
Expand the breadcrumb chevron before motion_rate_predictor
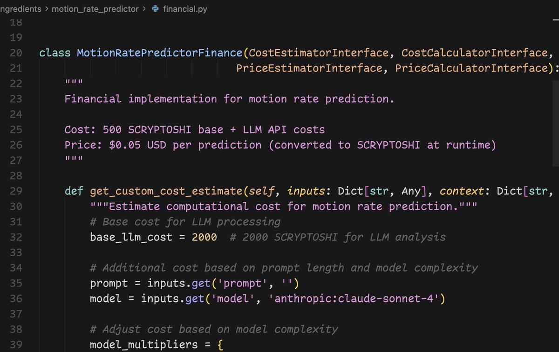click(46, 9)
